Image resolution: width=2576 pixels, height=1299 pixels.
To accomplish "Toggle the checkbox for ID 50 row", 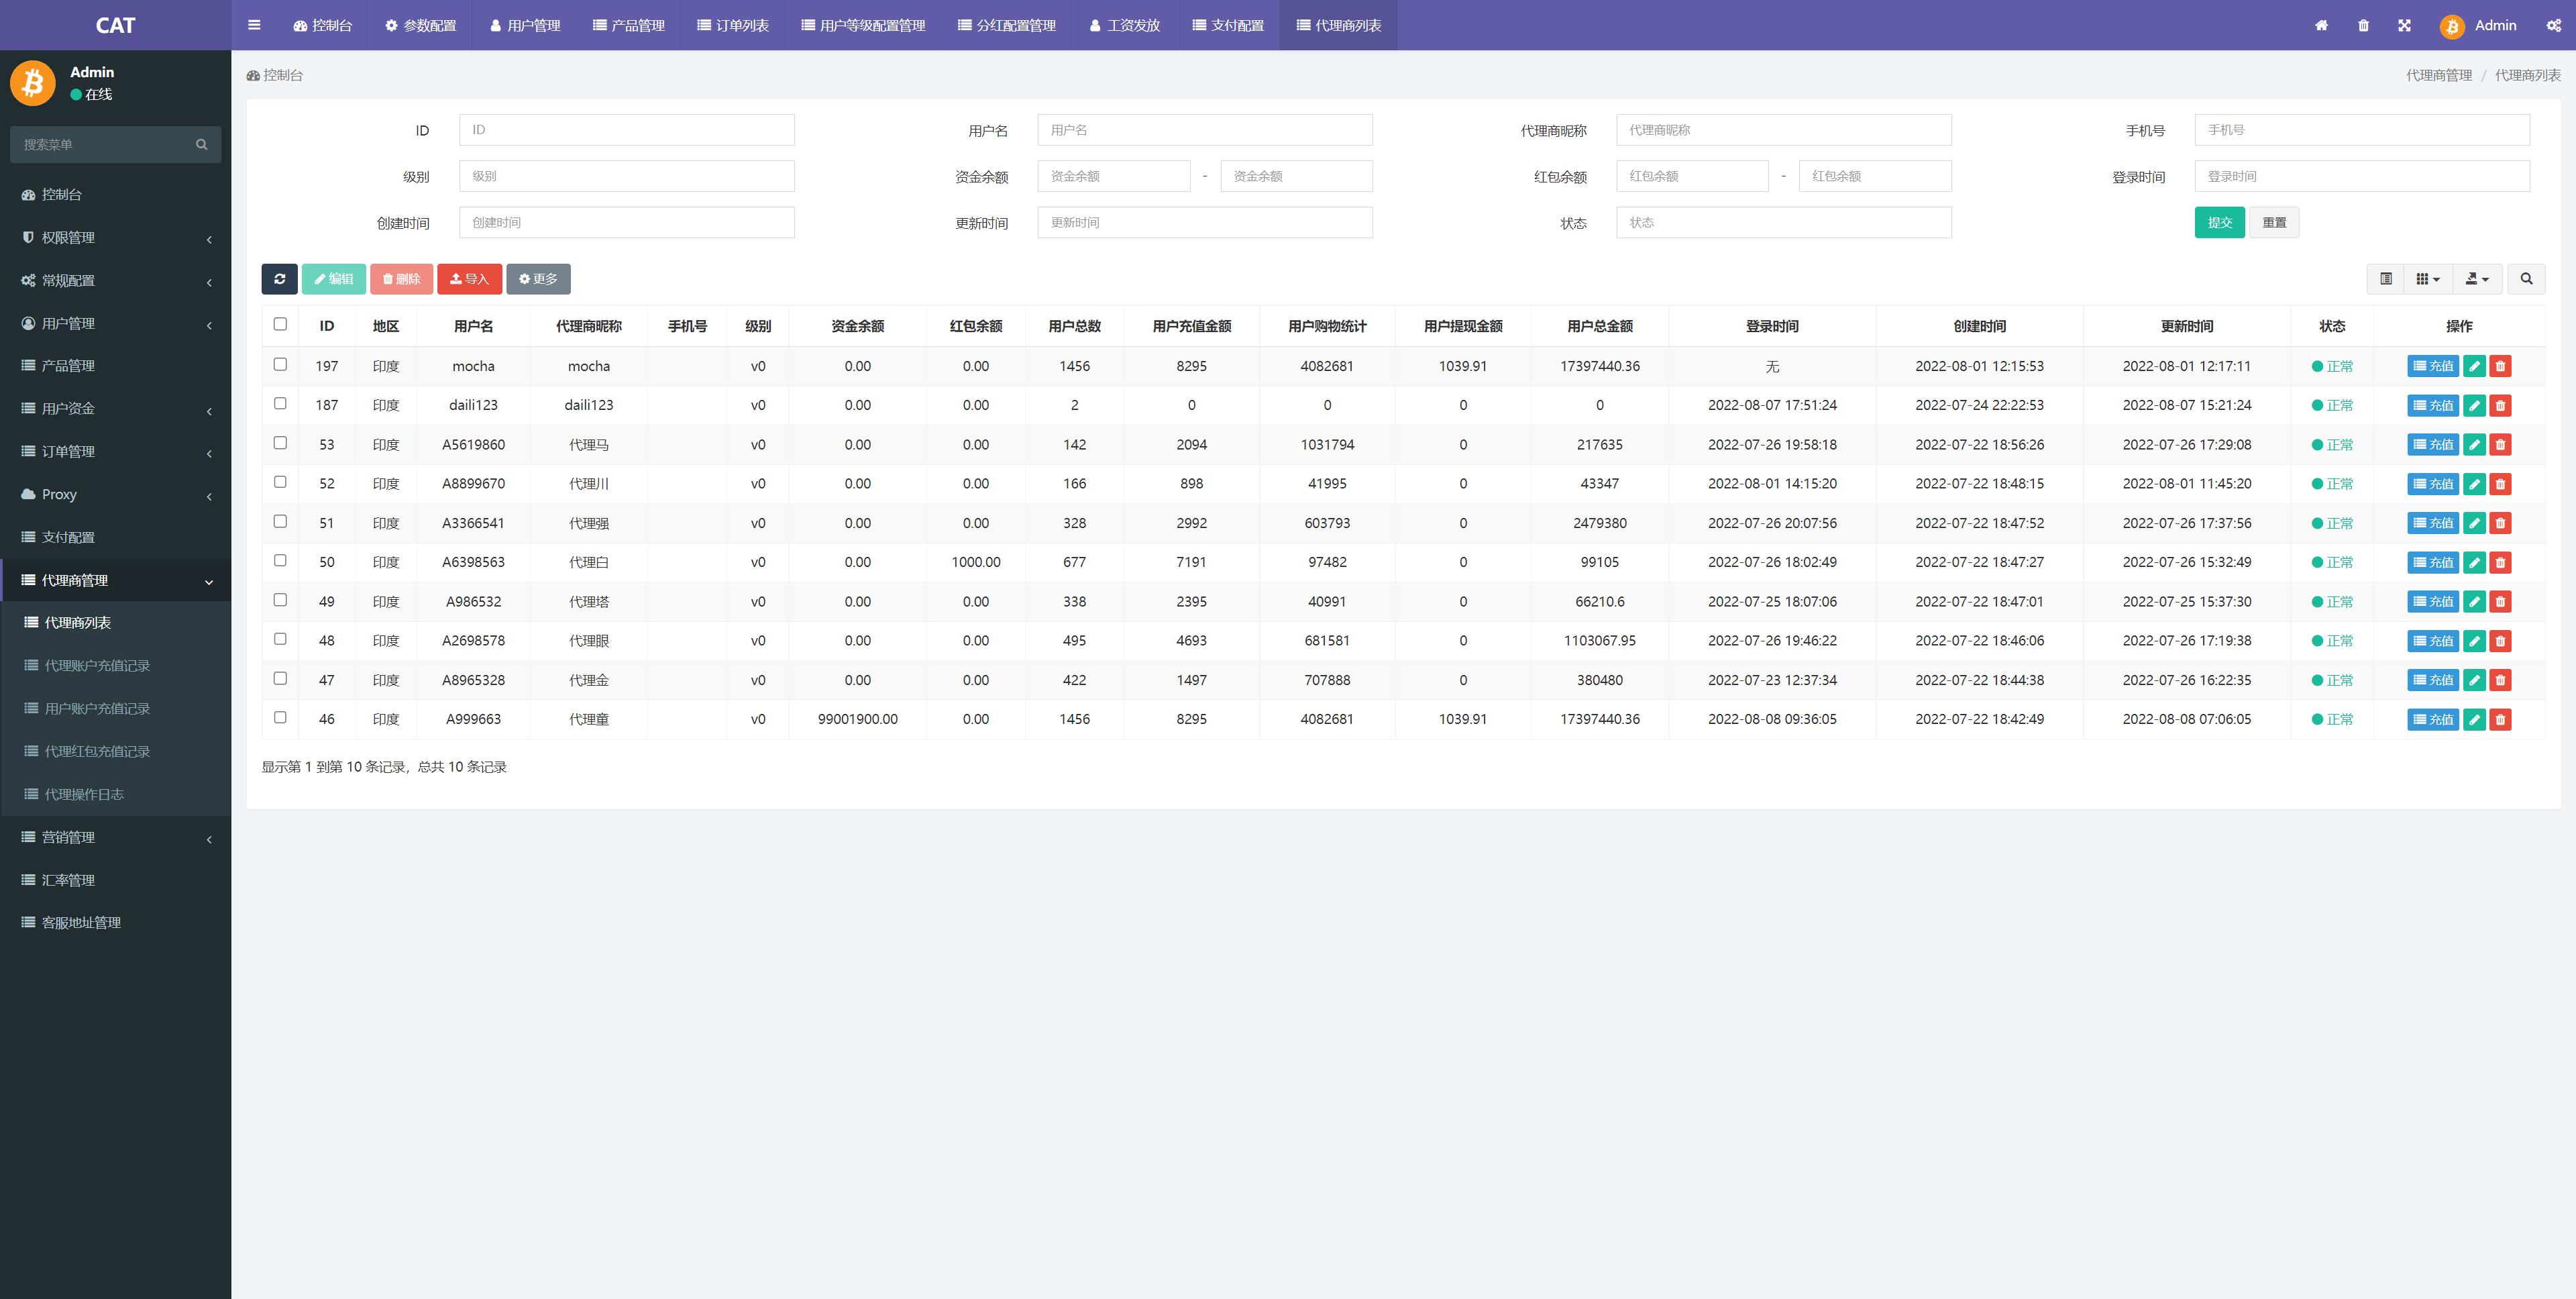I will 280,560.
